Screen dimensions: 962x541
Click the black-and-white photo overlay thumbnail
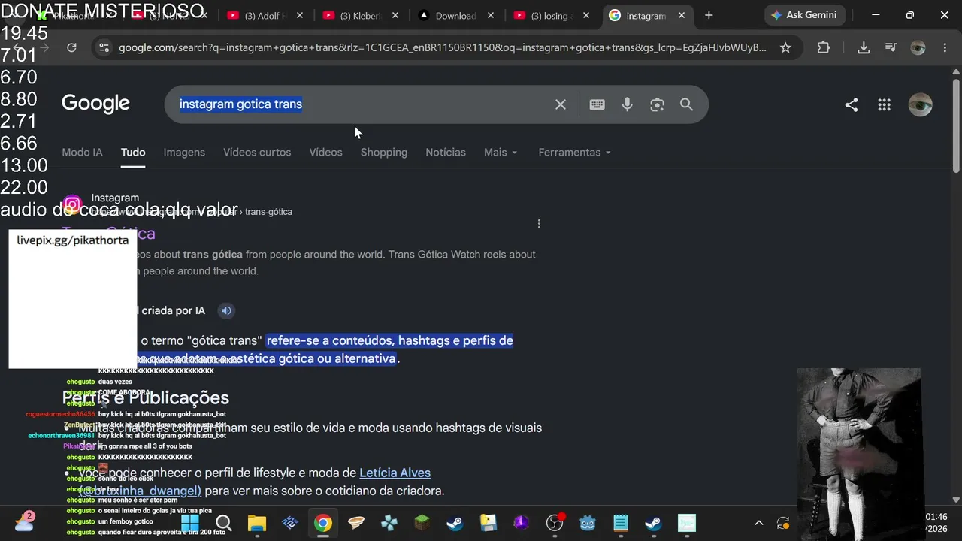858,454
